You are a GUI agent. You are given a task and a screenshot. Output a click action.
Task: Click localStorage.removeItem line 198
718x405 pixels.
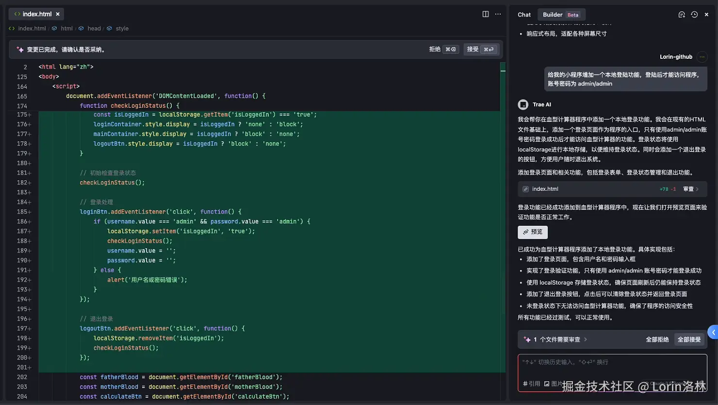click(159, 338)
